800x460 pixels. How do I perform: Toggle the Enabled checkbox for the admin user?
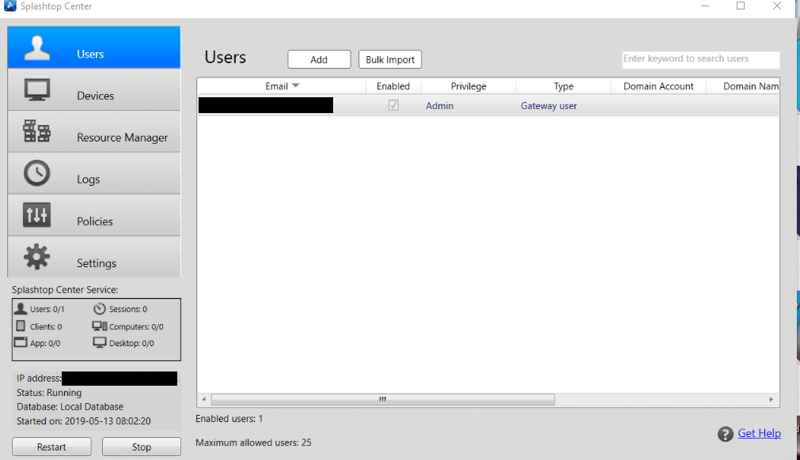click(393, 104)
